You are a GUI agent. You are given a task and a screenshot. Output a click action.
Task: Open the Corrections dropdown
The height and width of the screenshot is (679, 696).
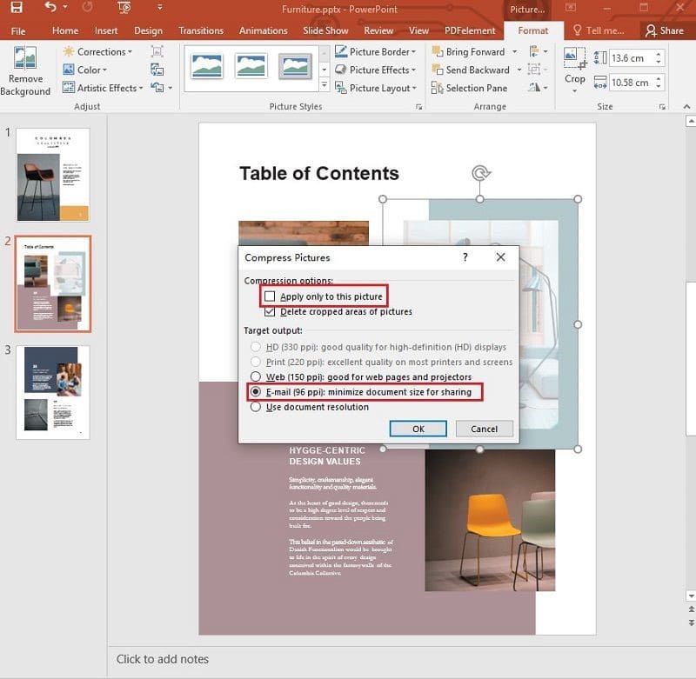[98, 52]
